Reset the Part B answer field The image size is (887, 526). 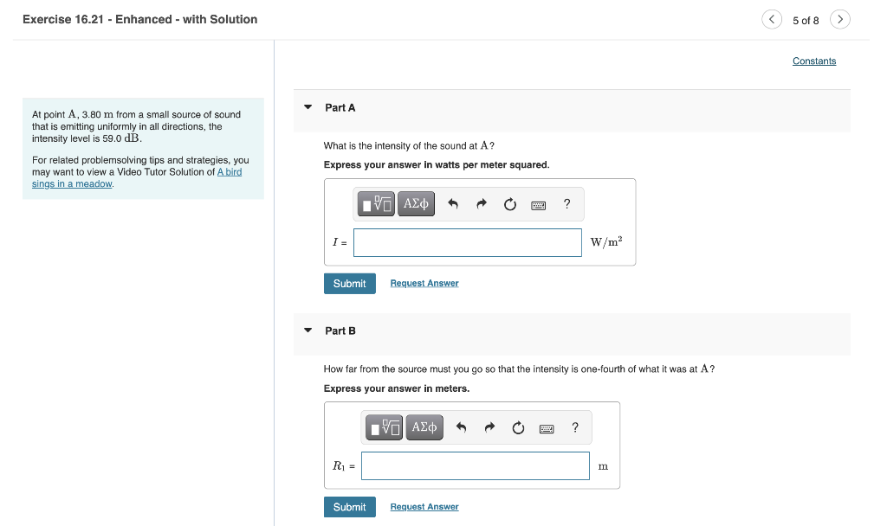coord(518,427)
